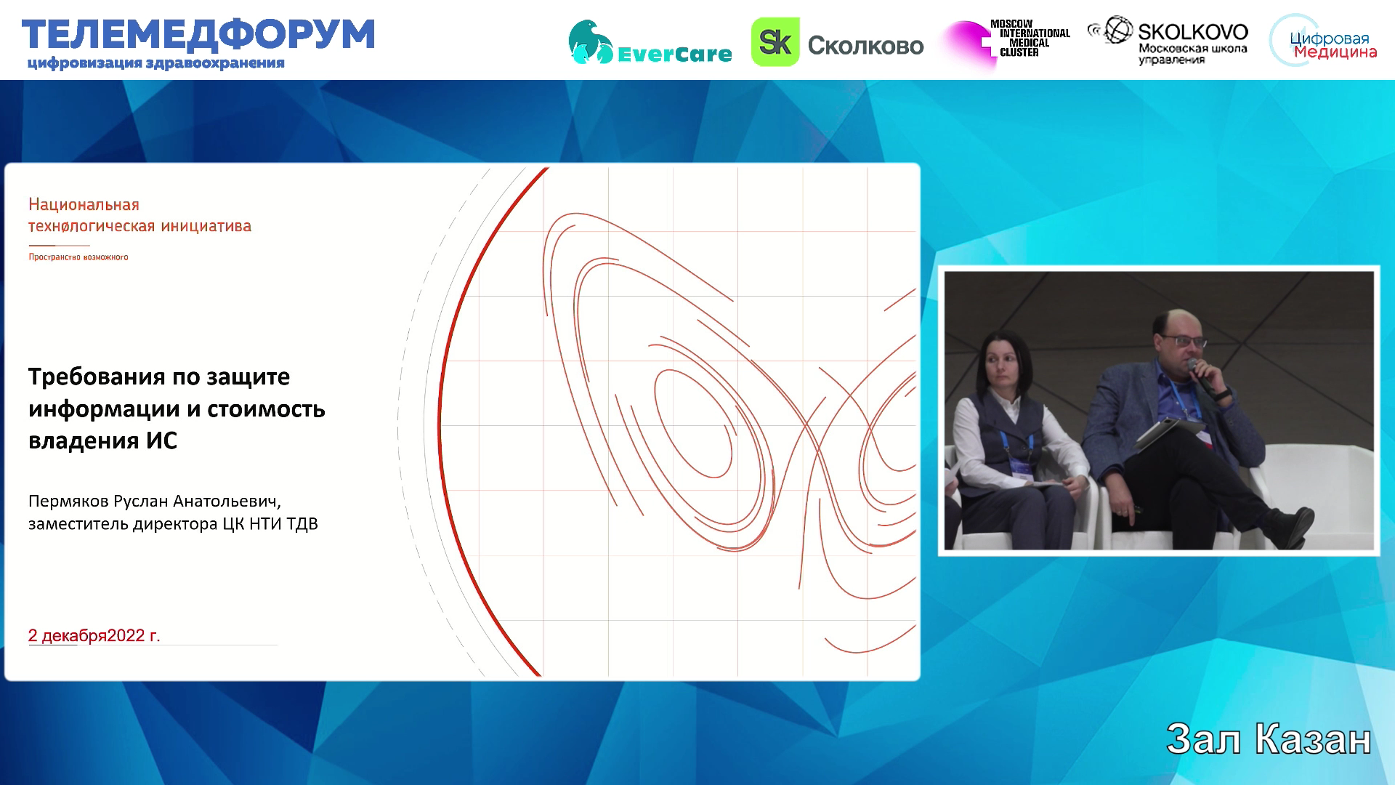Click the Зал Казан room label
This screenshot has height=785, width=1395.
(1268, 740)
